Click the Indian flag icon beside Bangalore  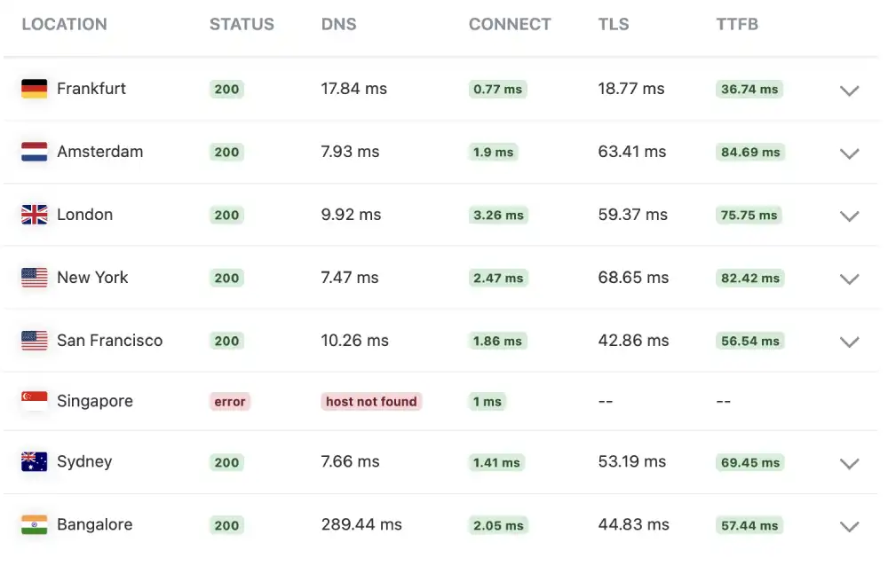(x=34, y=524)
